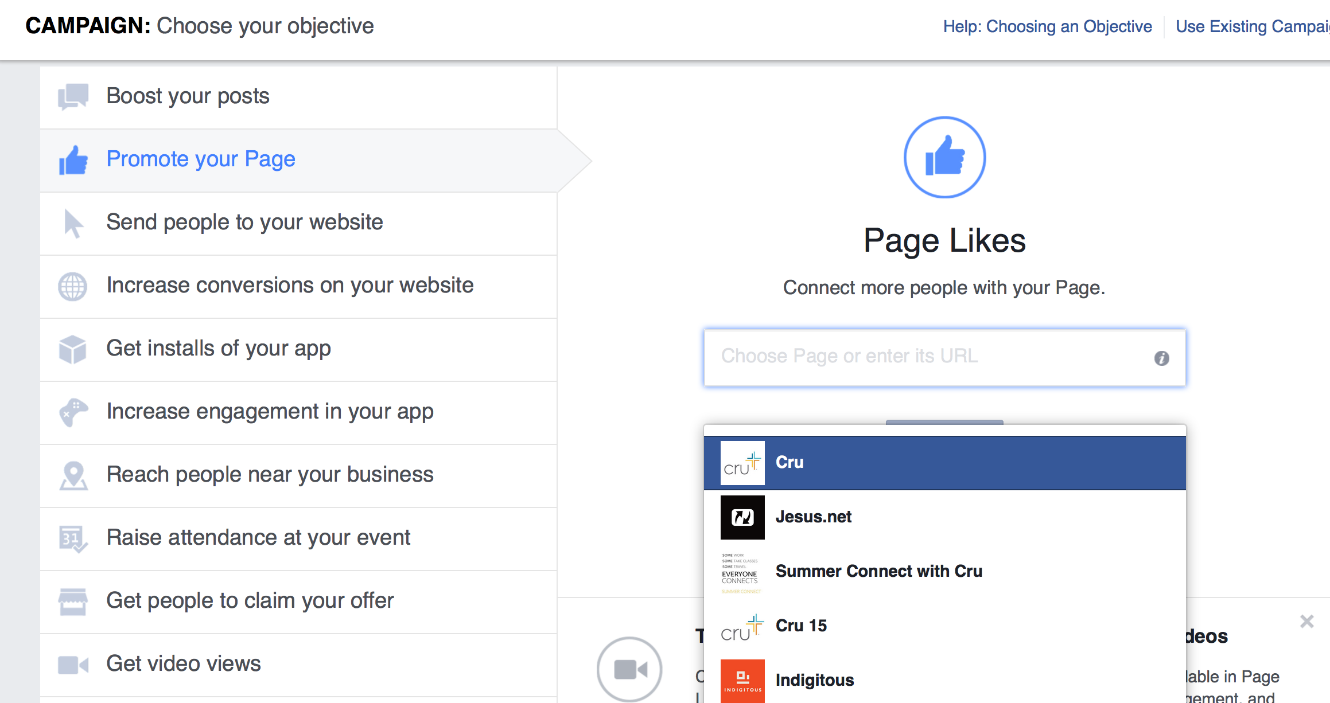Click the Cru 15 logo thumbnail
1330x703 pixels.
point(742,626)
